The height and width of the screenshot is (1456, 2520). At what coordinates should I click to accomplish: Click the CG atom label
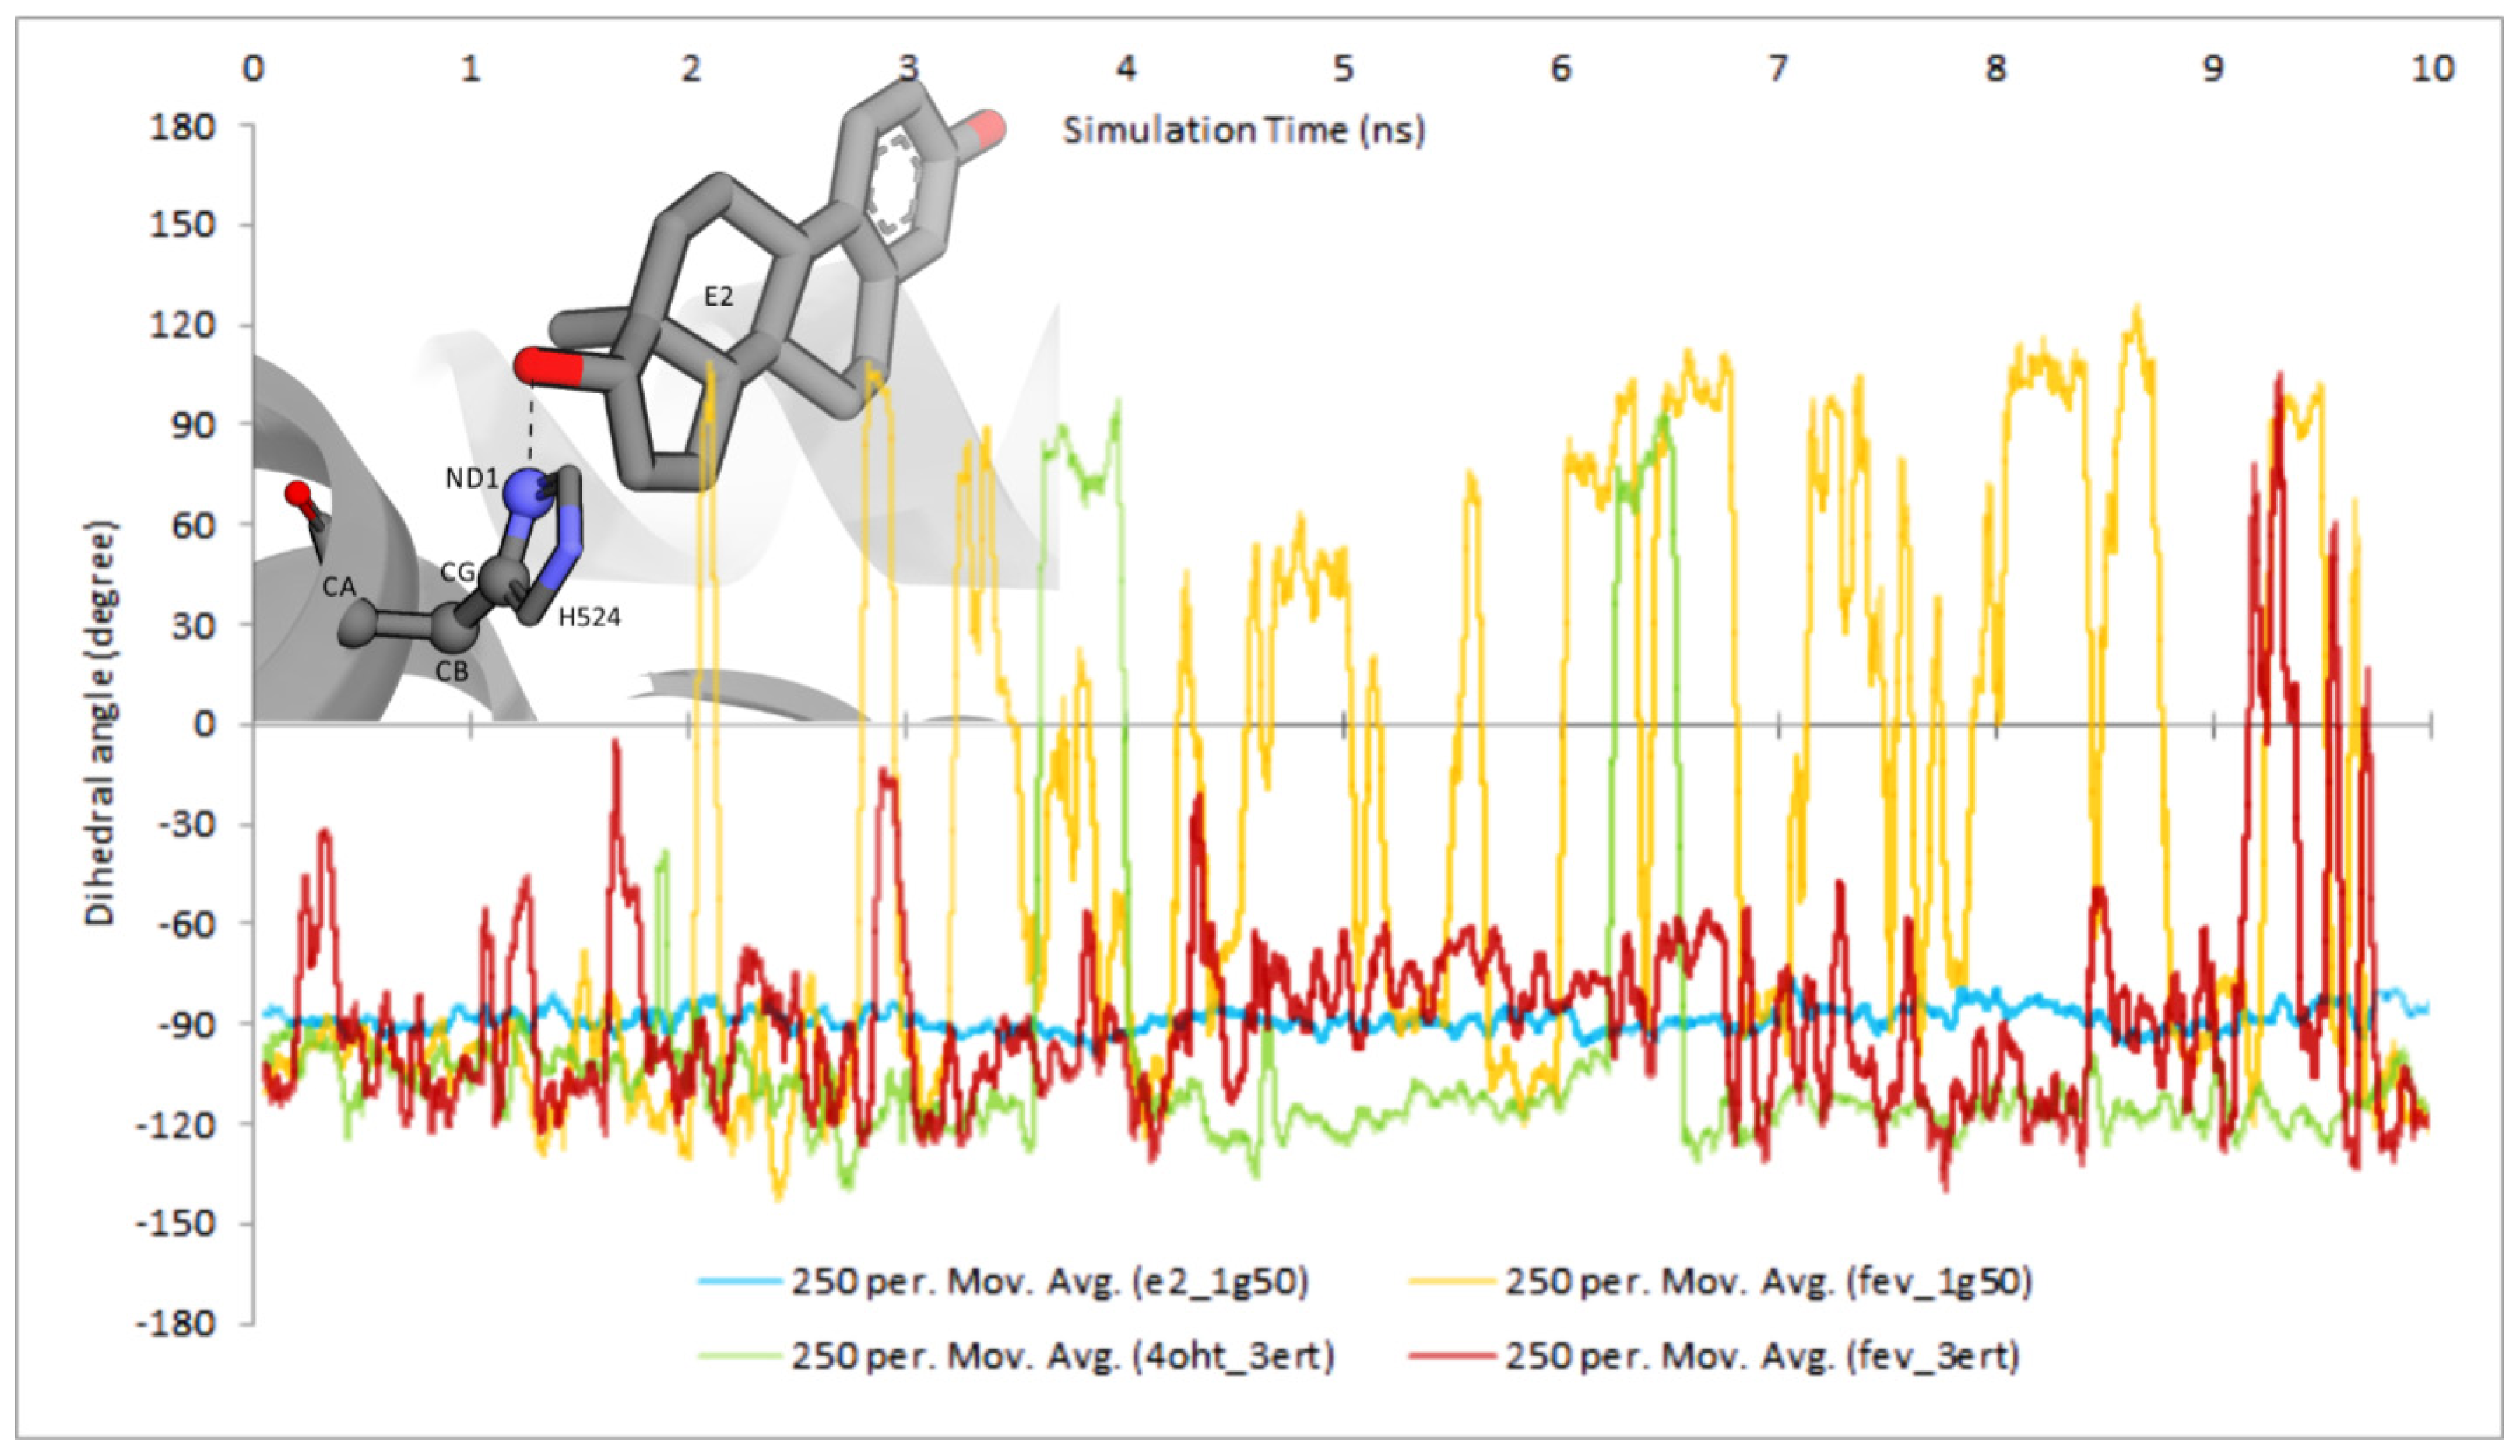point(458,573)
